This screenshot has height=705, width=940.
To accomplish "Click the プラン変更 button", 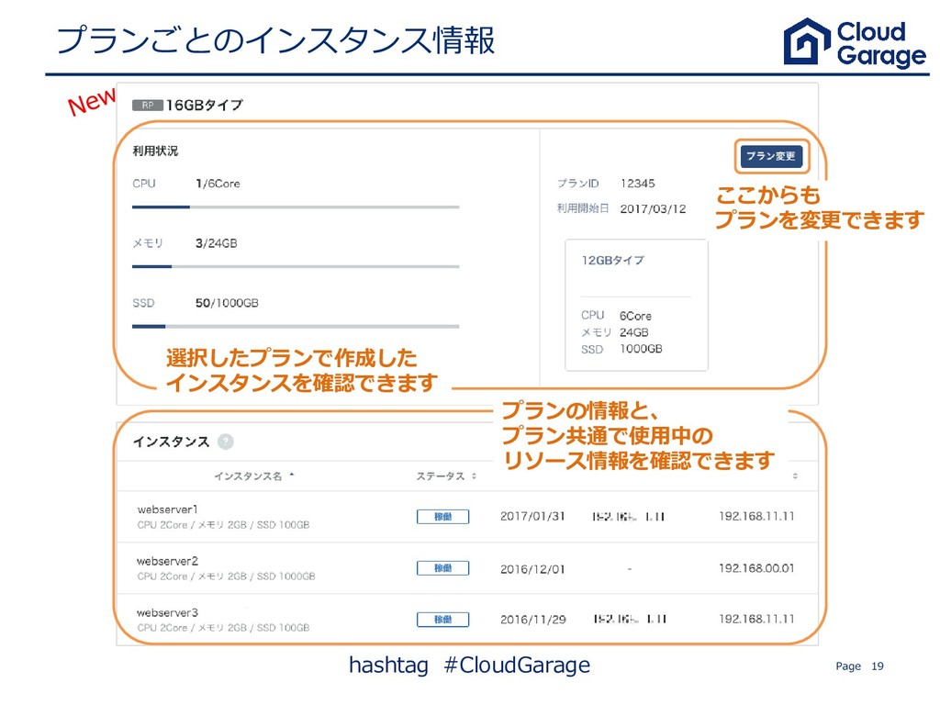I will click(771, 156).
